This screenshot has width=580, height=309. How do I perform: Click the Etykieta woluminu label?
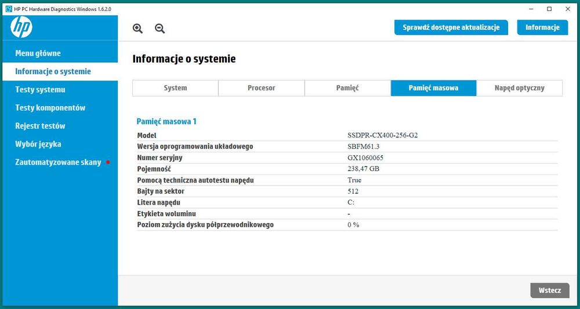[x=166, y=214]
